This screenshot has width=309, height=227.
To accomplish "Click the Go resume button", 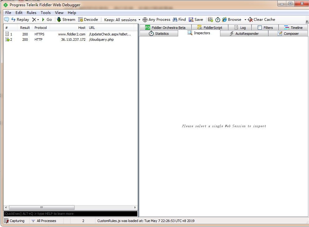I will (47, 20).
